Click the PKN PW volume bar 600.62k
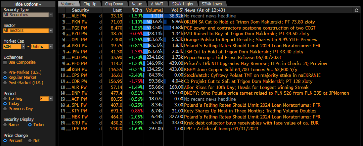363x146 pixels. (153, 22)
